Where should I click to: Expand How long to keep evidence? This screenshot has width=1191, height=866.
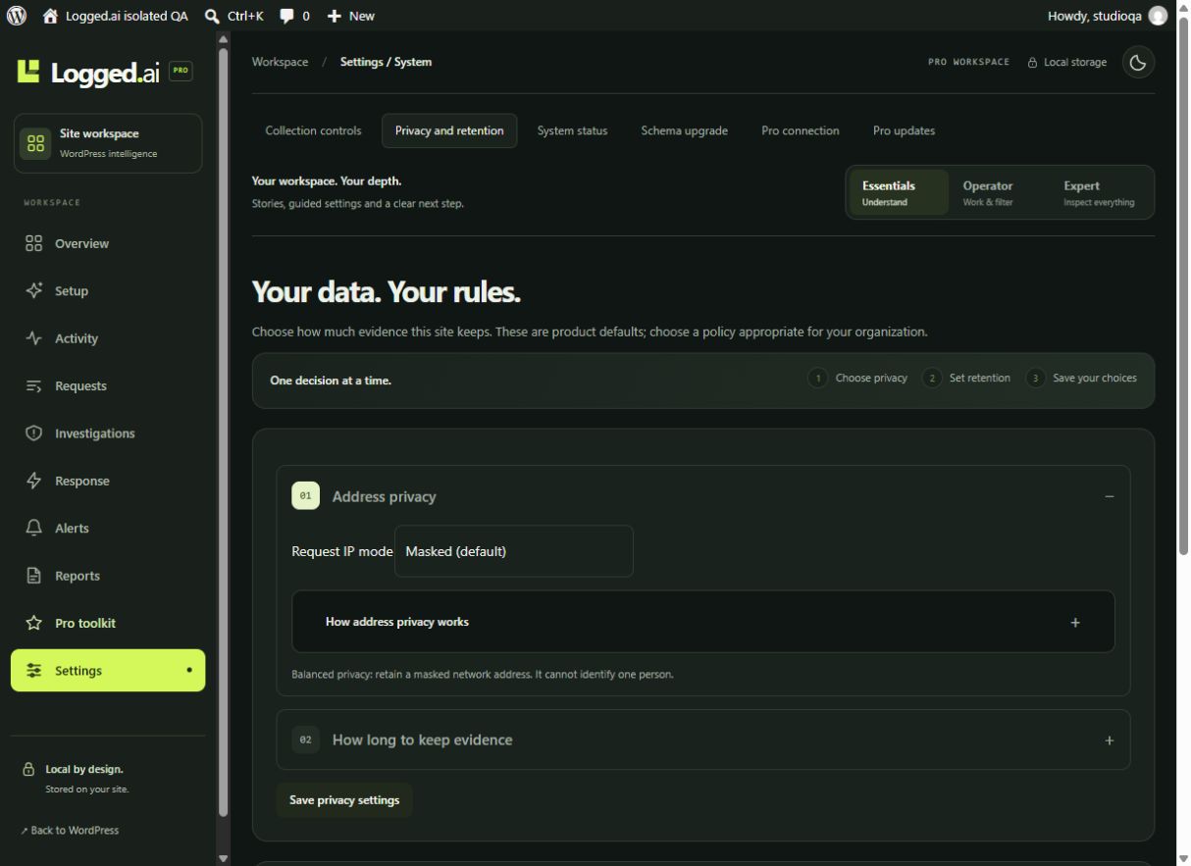point(703,739)
